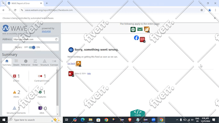
Task: Reload the address with refresh icon
Action: point(56,39)
